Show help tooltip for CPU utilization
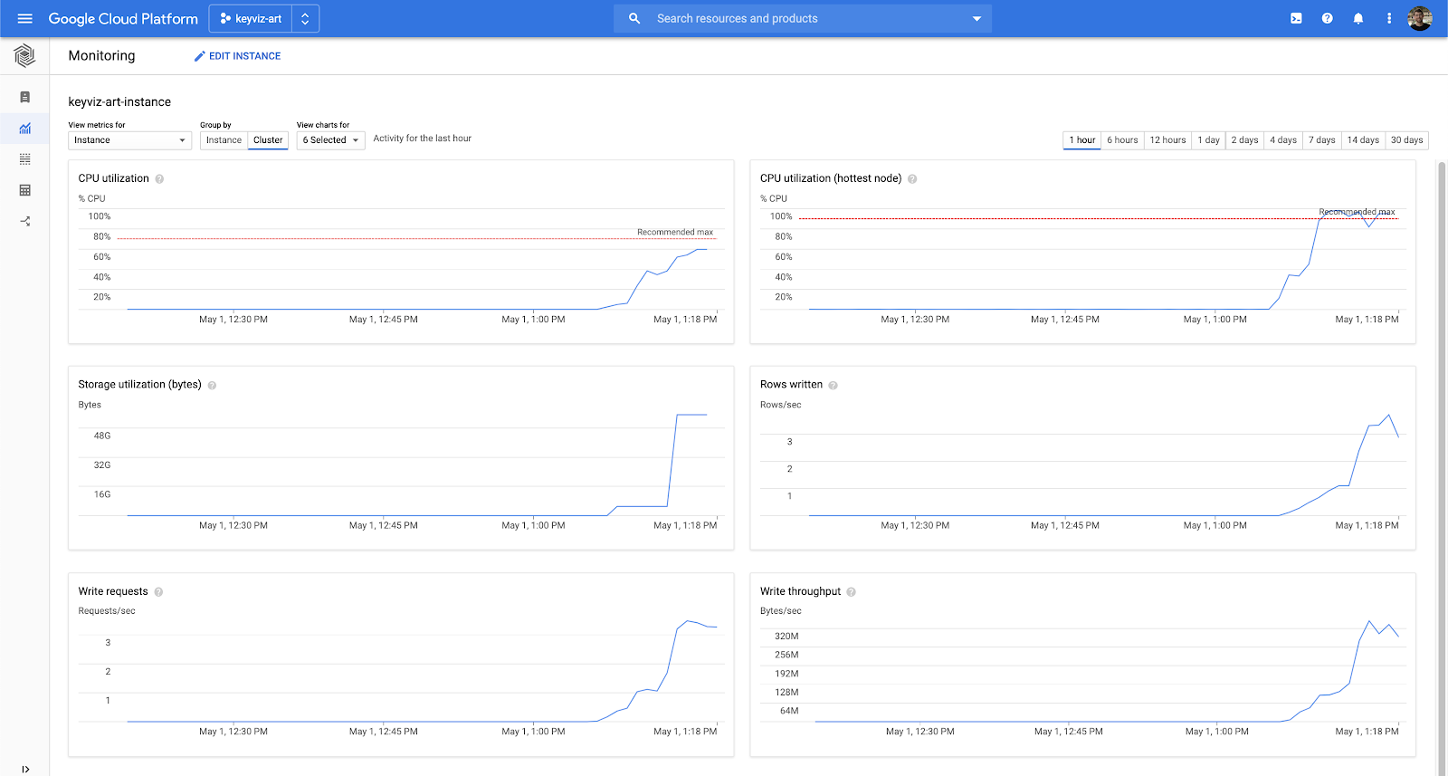Image resolution: width=1448 pixels, height=776 pixels. point(159,179)
